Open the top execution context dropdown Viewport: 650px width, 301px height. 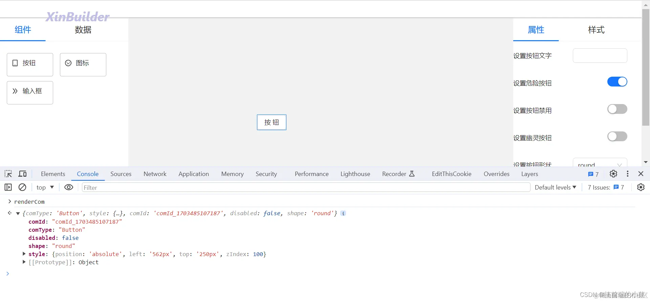pyautogui.click(x=45, y=187)
